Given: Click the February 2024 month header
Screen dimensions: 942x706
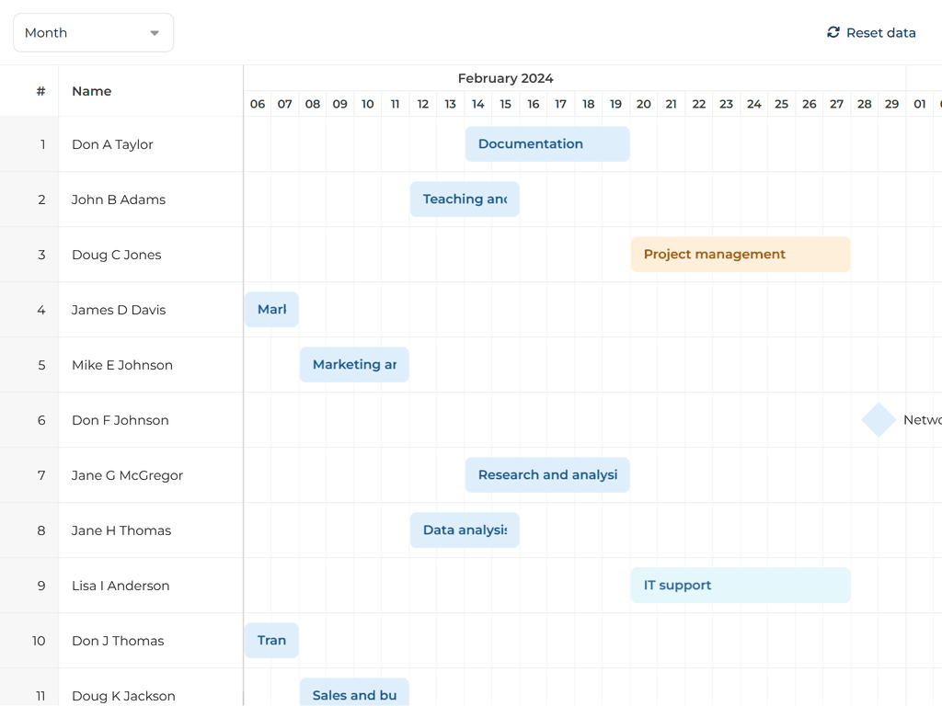Looking at the screenshot, I should 505,78.
